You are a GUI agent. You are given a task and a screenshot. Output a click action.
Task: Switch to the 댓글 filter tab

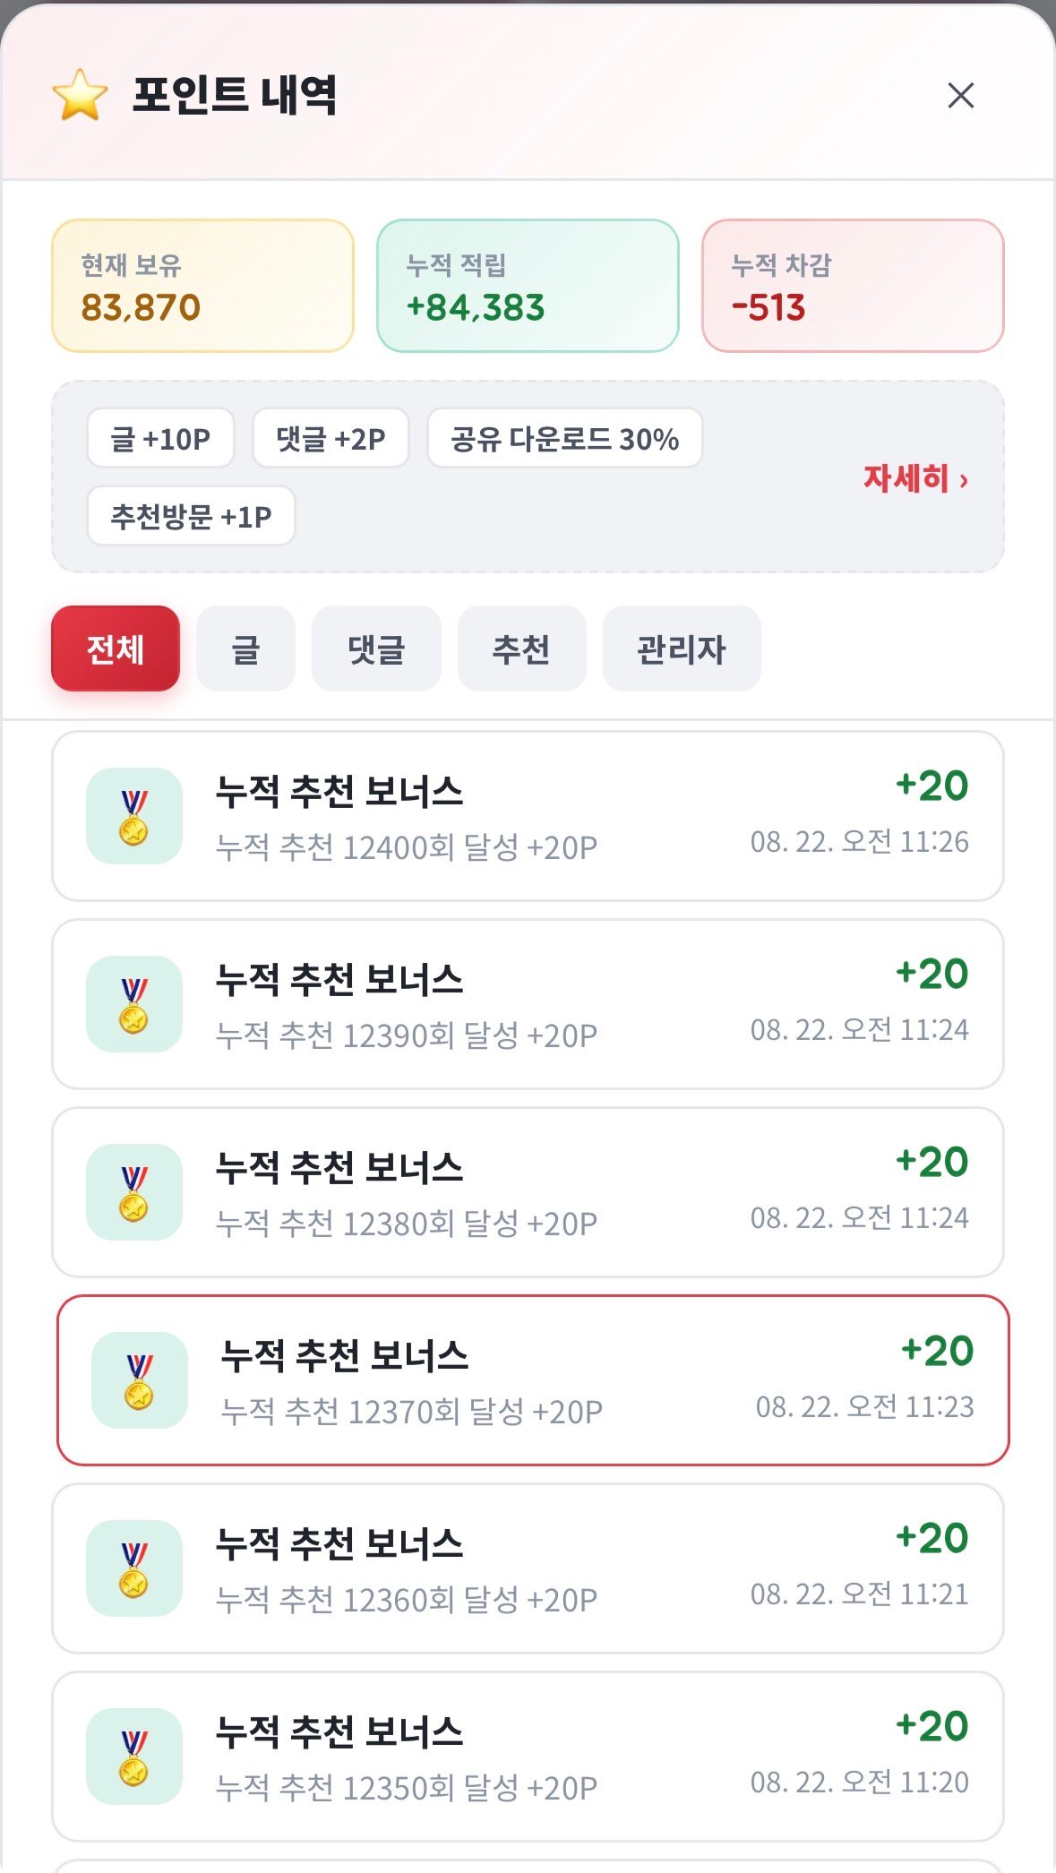(x=376, y=649)
